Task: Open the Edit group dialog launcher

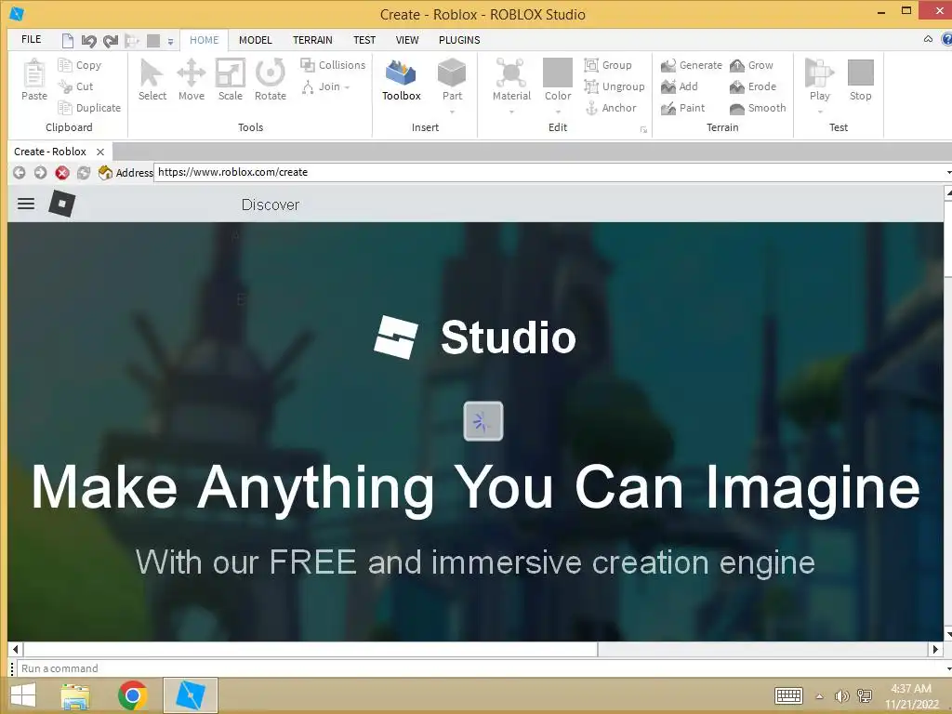Action: (x=643, y=130)
